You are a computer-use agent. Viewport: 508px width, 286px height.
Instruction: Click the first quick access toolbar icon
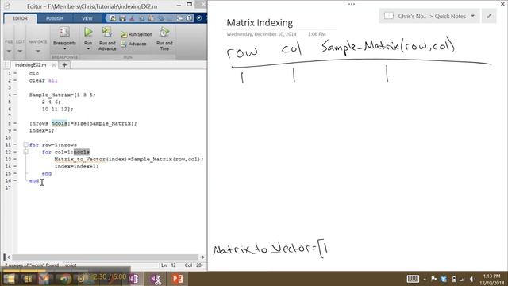[x=113, y=18]
